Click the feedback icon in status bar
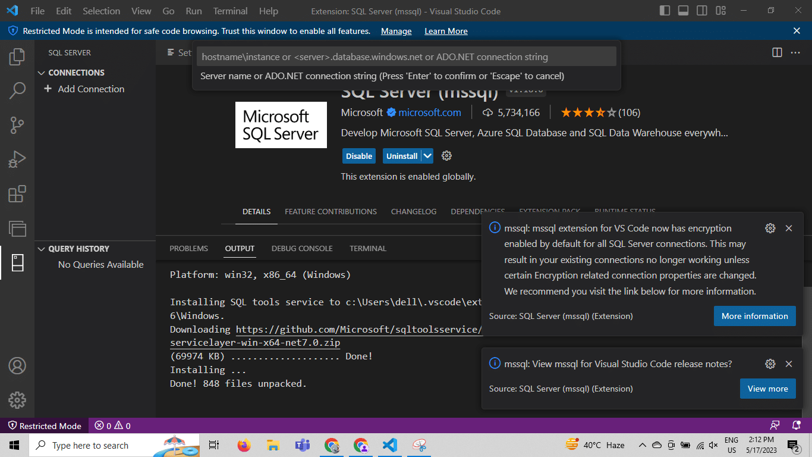This screenshot has height=457, width=812. (x=775, y=425)
